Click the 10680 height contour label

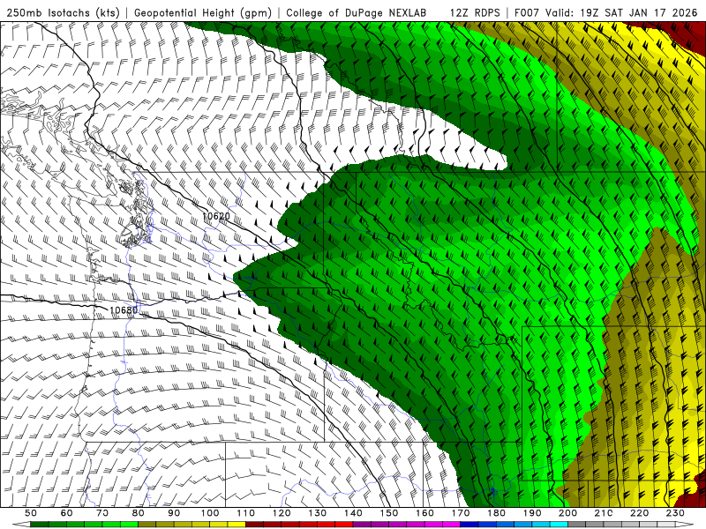tap(124, 310)
